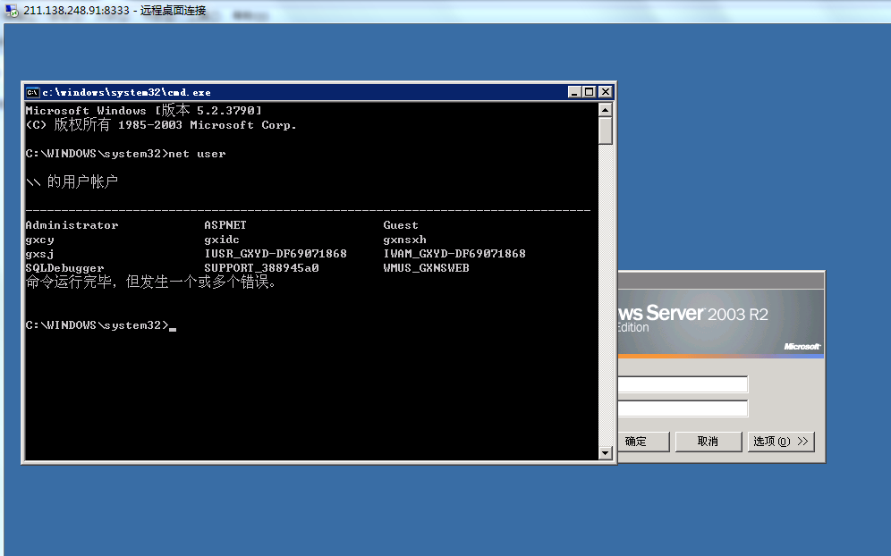This screenshot has height=556, width=891.
Task: Click the cmd prompt cursor line at bottom
Action: [x=100, y=325]
